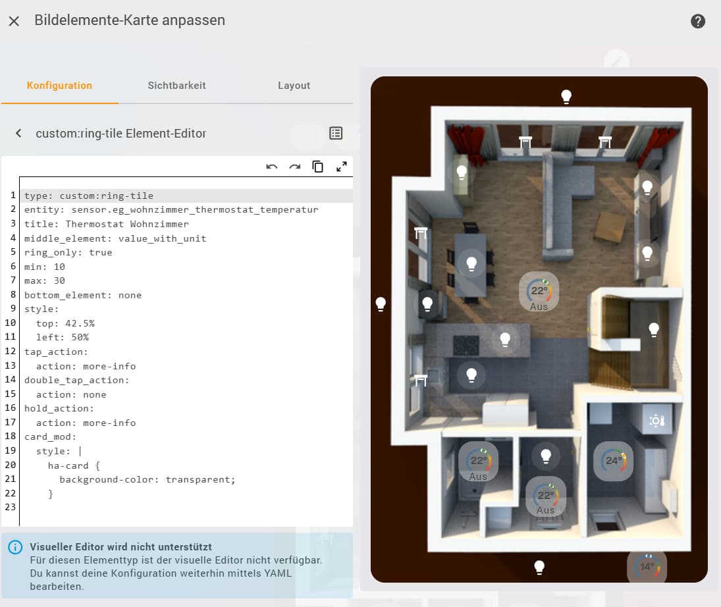Toggle the light bulb above the floor plan
Image resolution: width=721 pixels, height=607 pixels.
566,97
